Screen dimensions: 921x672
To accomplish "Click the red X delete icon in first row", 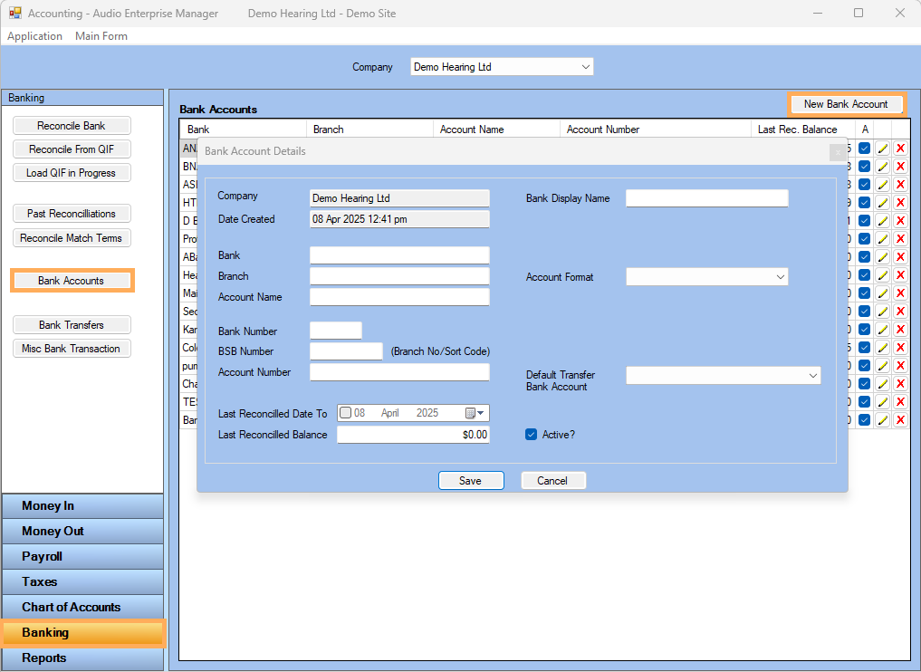I will tap(900, 149).
